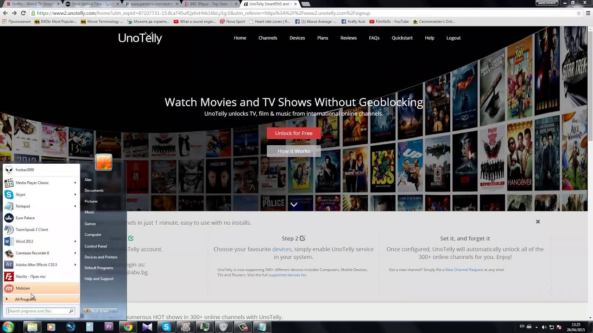Open Adobe Premiere Pro taskbar icon

point(109,327)
